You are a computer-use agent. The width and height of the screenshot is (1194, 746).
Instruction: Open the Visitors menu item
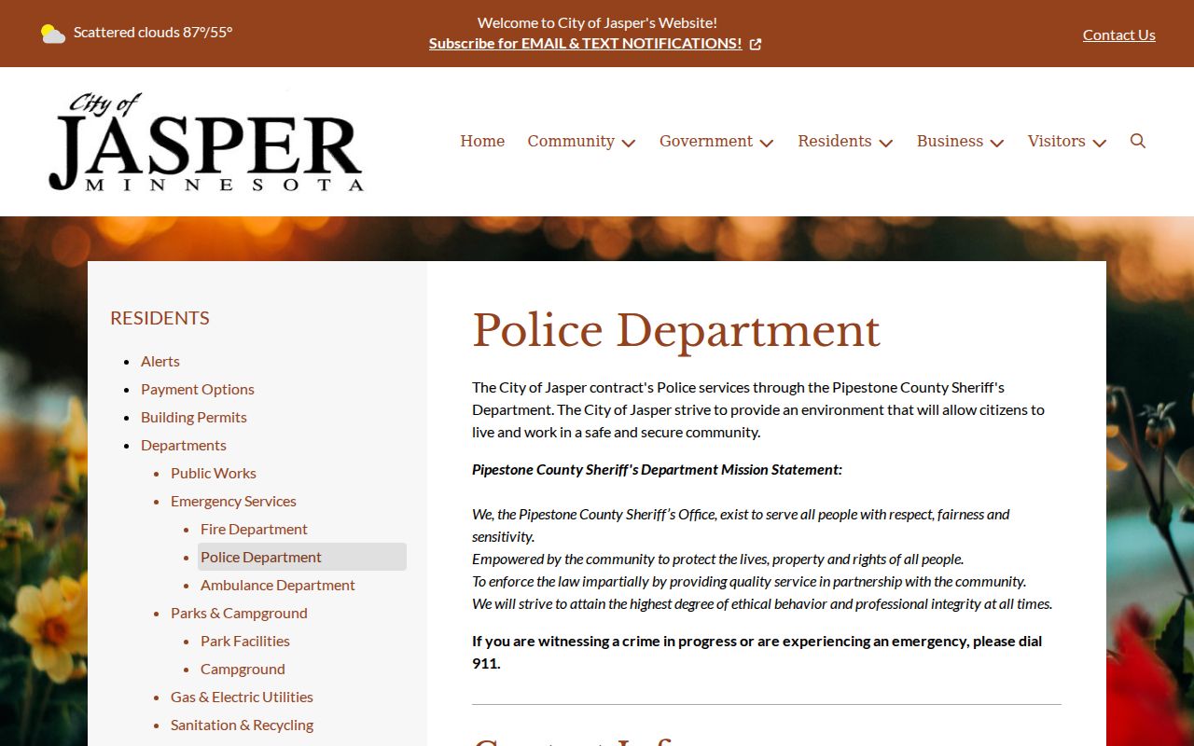click(1057, 141)
